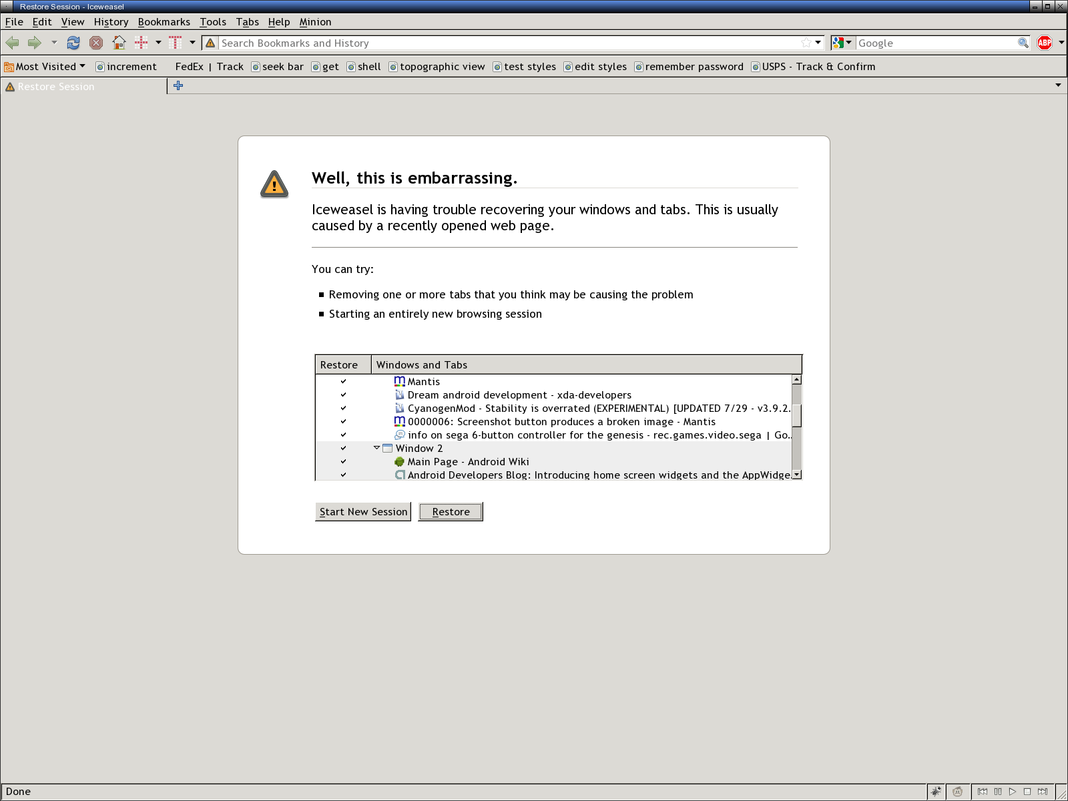1068x801 pixels.
Task: Go to the Home page
Action: [x=119, y=43]
